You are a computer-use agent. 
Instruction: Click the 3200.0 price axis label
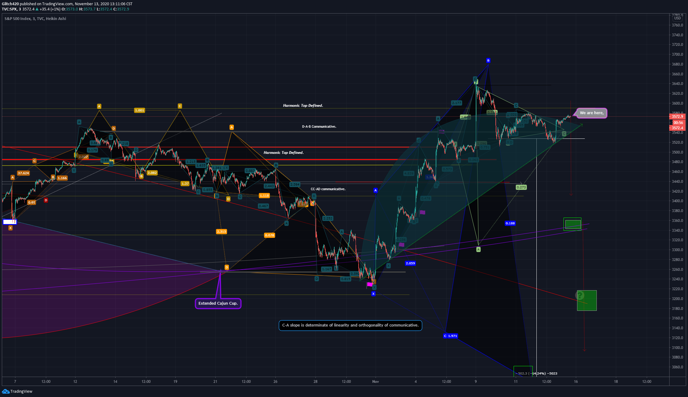(677, 299)
